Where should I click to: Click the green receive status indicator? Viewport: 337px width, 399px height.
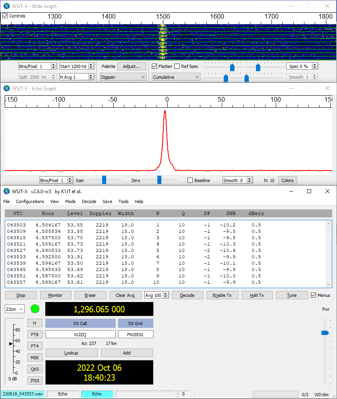tap(35, 309)
